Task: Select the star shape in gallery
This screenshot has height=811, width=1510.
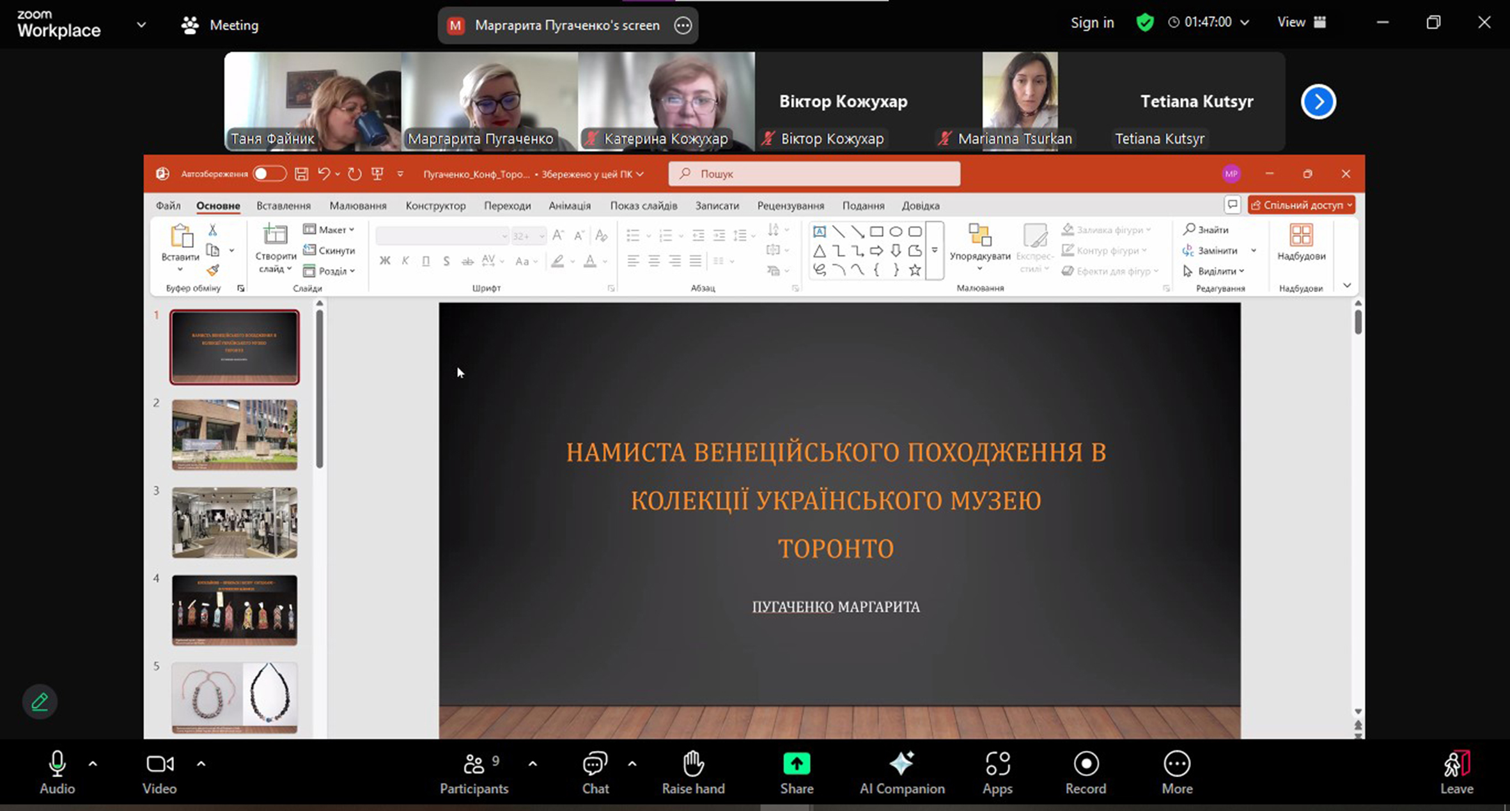Action: (915, 270)
